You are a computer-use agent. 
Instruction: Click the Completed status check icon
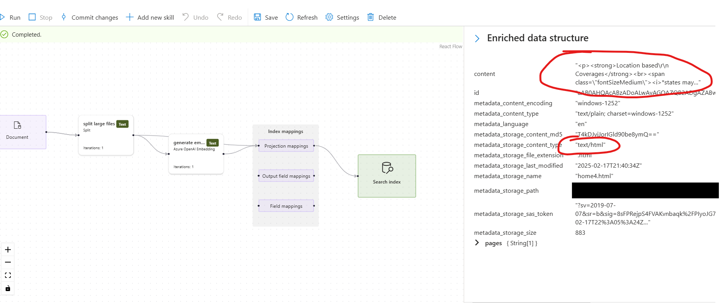pos(4,34)
